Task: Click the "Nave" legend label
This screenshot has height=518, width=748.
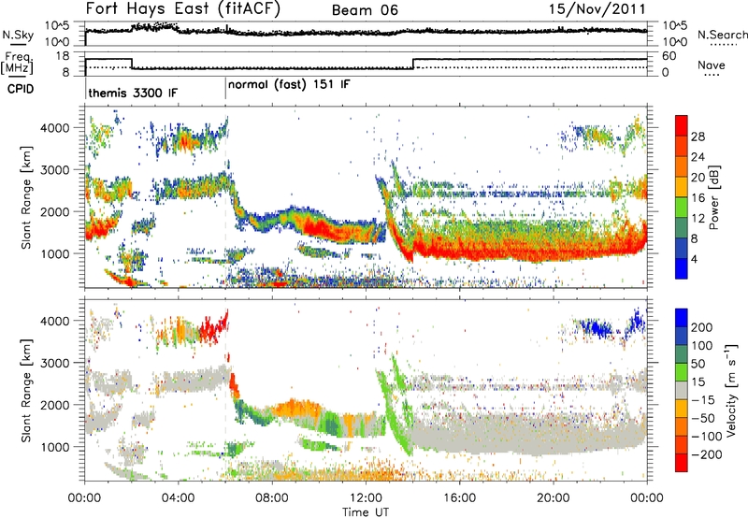Action: (x=711, y=65)
